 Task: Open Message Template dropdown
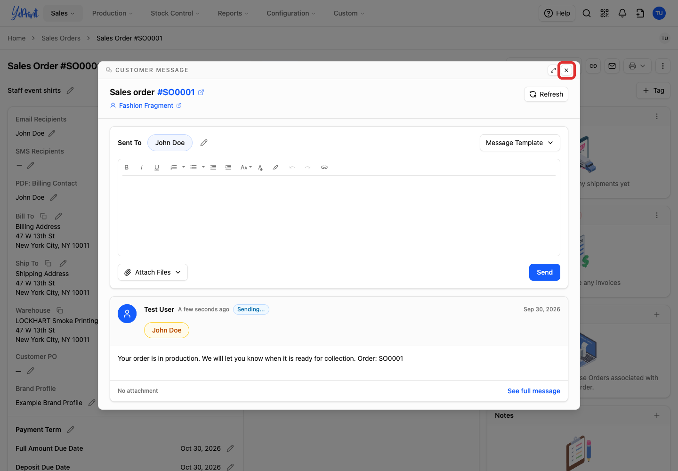coord(520,143)
